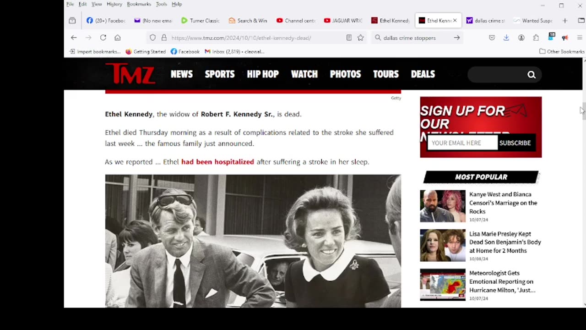This screenshot has width=586, height=330.
Task: Toggle Reader View icon in the address bar
Action: click(x=349, y=38)
